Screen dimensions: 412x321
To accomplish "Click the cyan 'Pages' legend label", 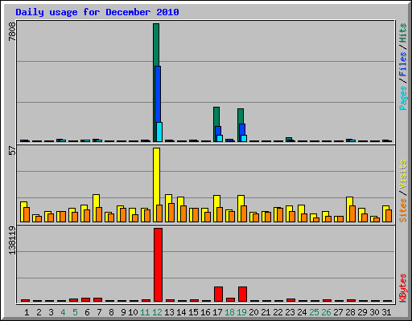I will [402, 98].
